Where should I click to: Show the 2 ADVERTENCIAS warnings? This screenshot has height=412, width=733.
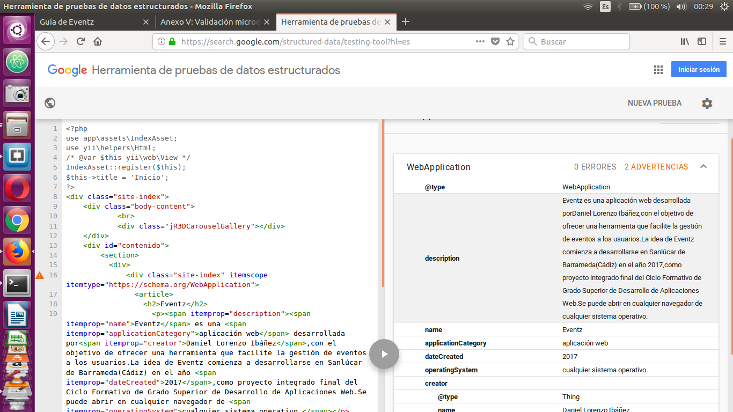(x=656, y=167)
